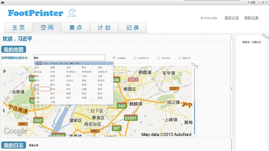Show cities in the W-Z group
Image resolution: width=269 pixels, height=151 pixels.
point(77,63)
